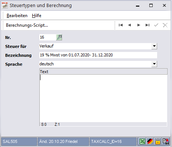Open Berechnungs-Script... toolbar entry
Screen dimensions: 172x147
(x=27, y=25)
